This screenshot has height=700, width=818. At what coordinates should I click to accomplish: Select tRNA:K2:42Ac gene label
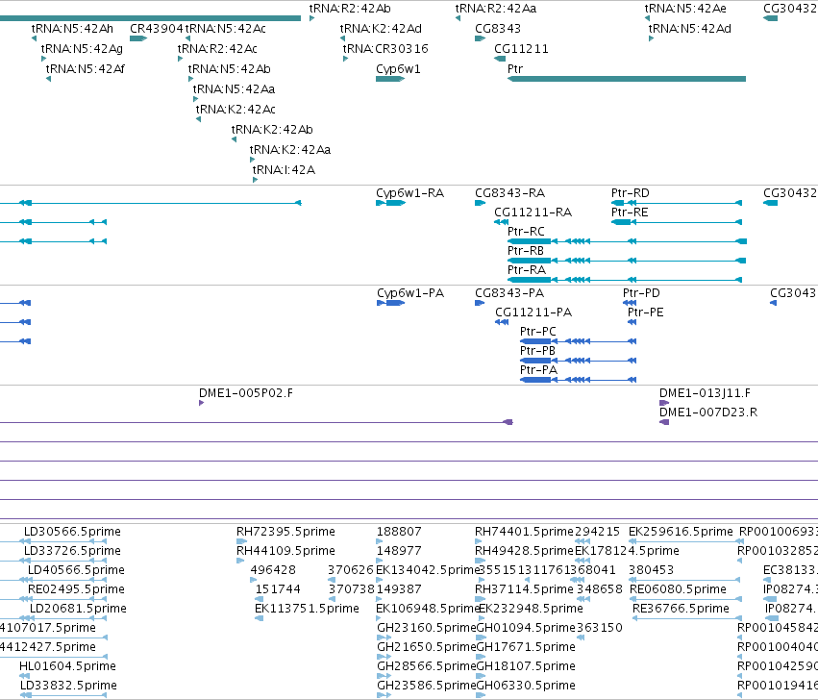[235, 110]
